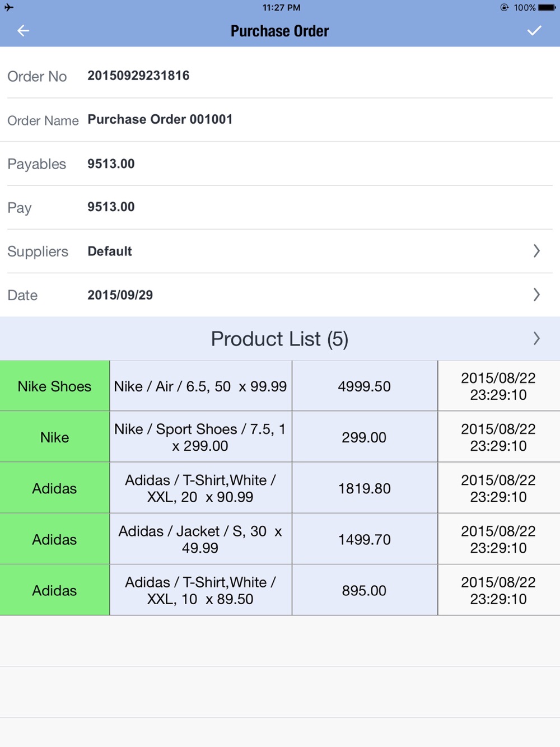Tap the Default supplier value

pyautogui.click(x=110, y=251)
